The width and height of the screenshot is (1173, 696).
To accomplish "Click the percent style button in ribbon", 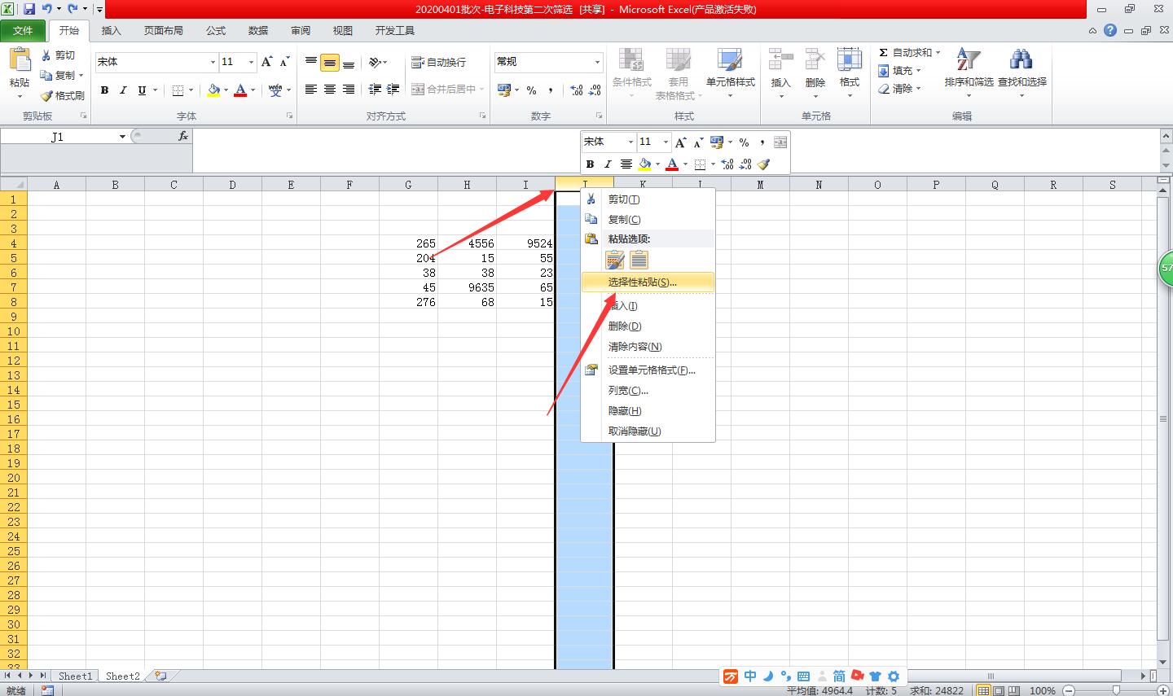I will tap(532, 90).
